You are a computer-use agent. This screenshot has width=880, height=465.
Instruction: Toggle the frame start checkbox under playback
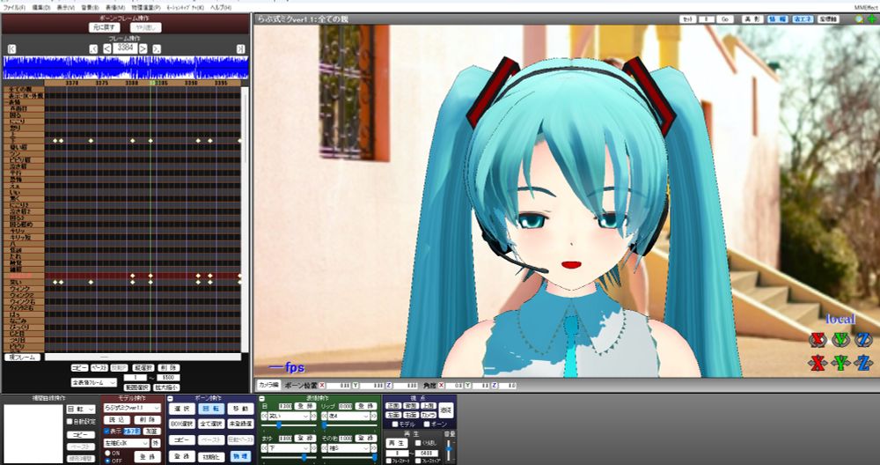[x=388, y=461]
